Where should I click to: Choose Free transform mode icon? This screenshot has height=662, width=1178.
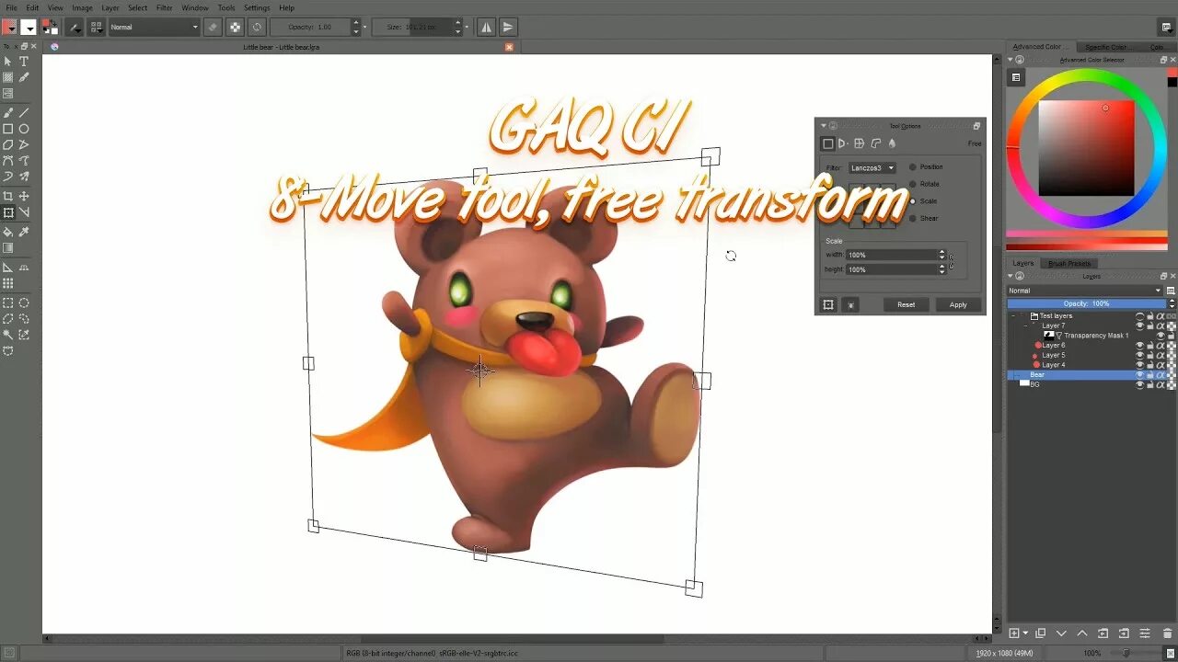point(827,143)
